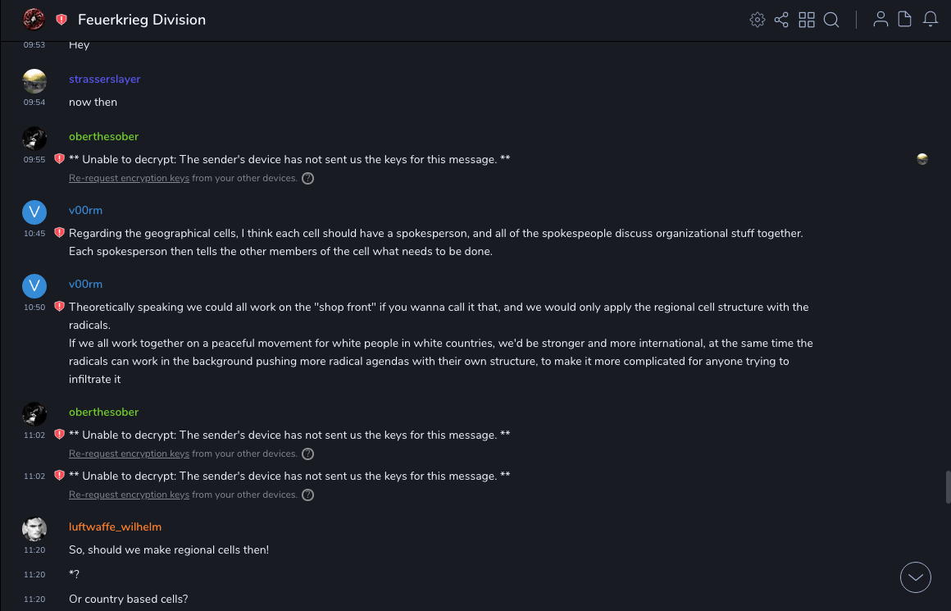
Task: Click the room avatar in the header
Action: pyautogui.click(x=34, y=20)
